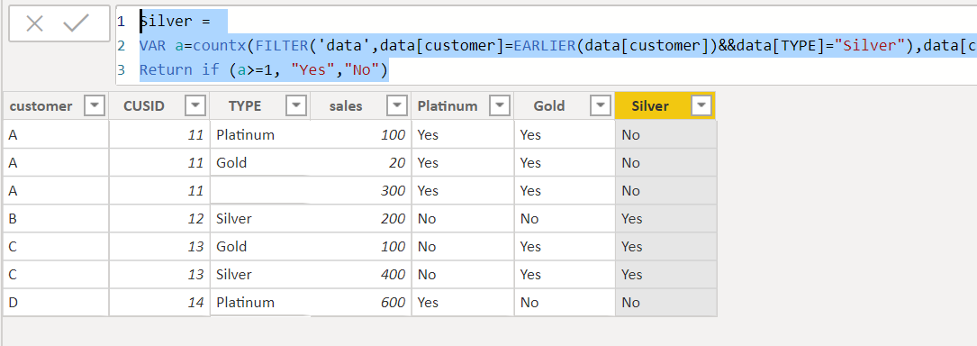Click Gold column 'No' in row D
977x346 pixels.
coord(565,303)
